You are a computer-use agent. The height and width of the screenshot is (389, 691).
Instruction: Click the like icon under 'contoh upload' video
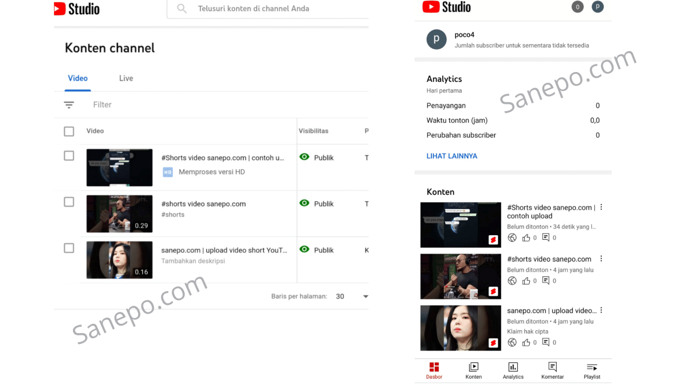[x=526, y=237]
